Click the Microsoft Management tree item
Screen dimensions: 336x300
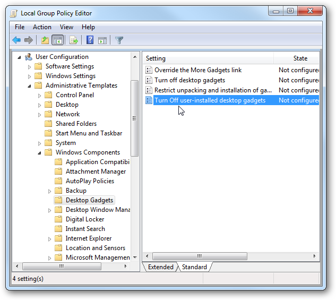click(98, 258)
